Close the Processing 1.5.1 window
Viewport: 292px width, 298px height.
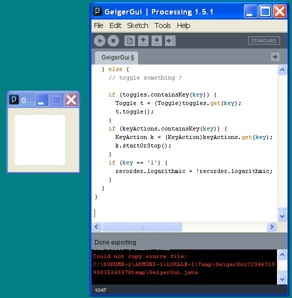click(x=280, y=11)
